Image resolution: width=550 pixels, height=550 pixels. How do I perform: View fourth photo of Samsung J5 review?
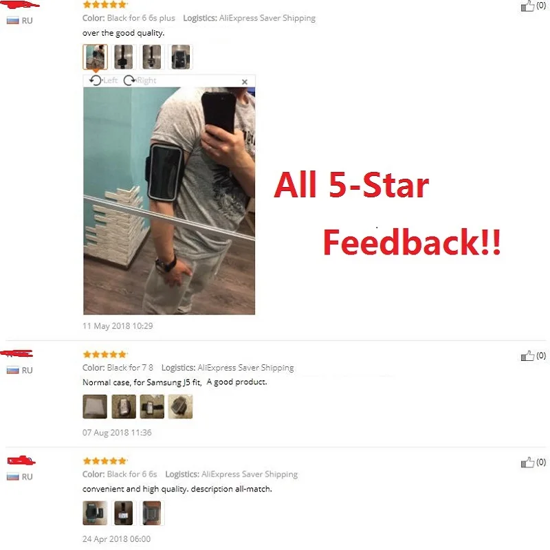[180, 406]
